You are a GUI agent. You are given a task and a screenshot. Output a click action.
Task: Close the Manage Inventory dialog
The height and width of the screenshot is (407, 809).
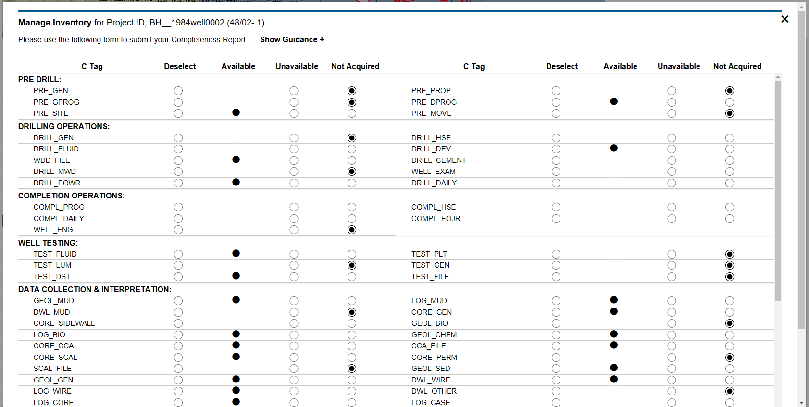point(784,19)
